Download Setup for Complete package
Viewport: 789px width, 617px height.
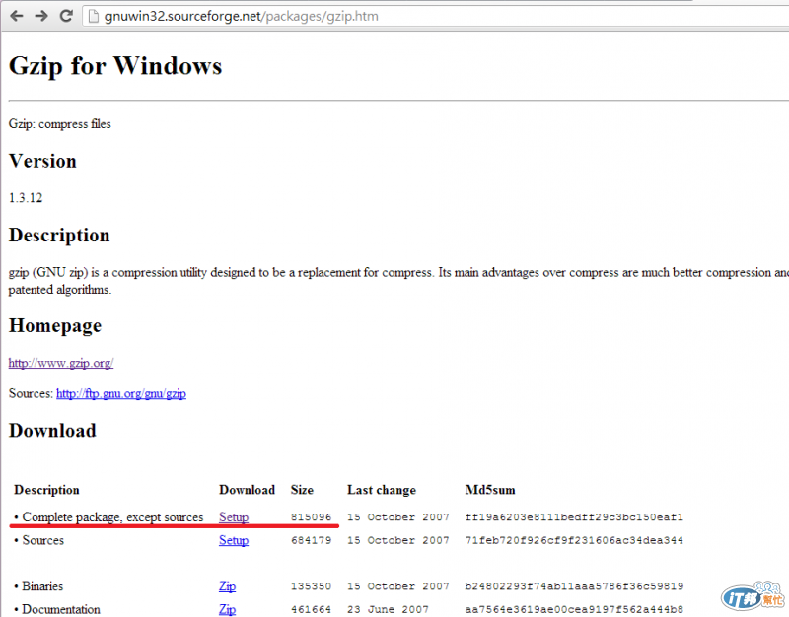(x=234, y=517)
